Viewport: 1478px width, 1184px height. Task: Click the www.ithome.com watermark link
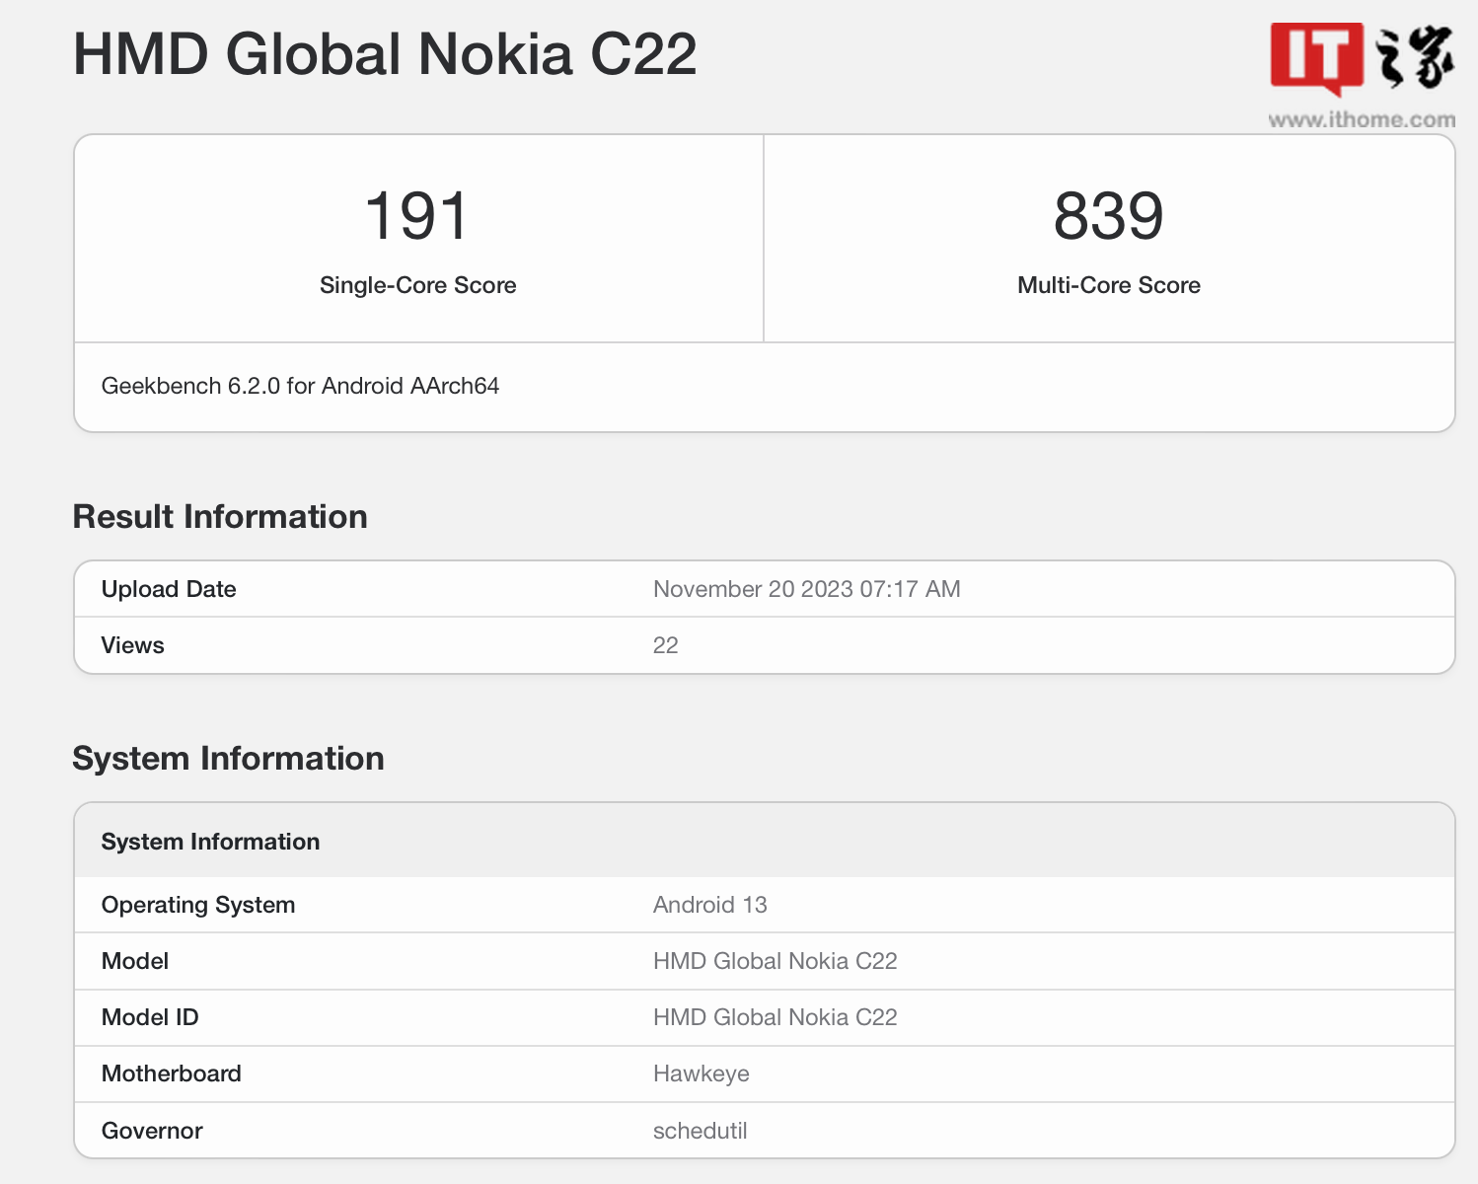coord(1362,120)
